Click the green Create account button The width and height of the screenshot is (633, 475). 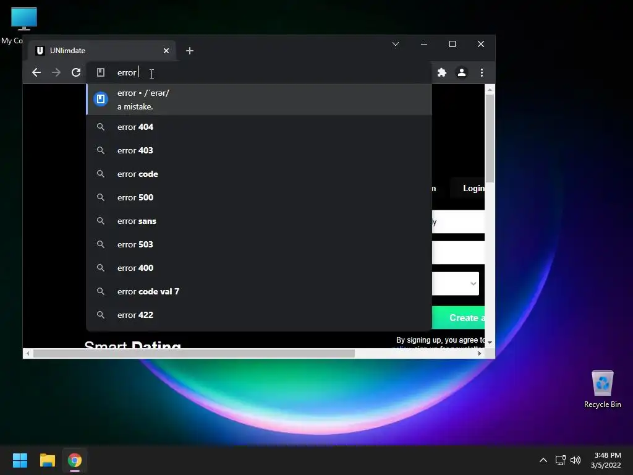pyautogui.click(x=458, y=318)
